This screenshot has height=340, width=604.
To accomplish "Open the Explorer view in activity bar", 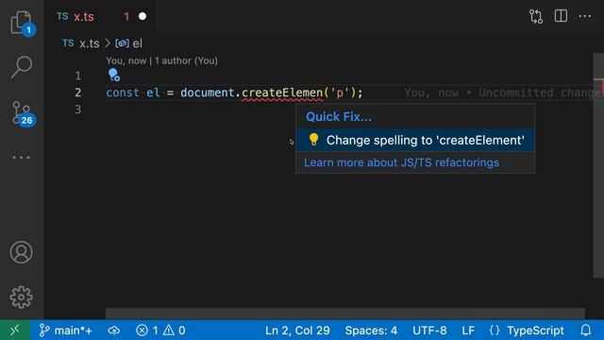I will point(22,23).
